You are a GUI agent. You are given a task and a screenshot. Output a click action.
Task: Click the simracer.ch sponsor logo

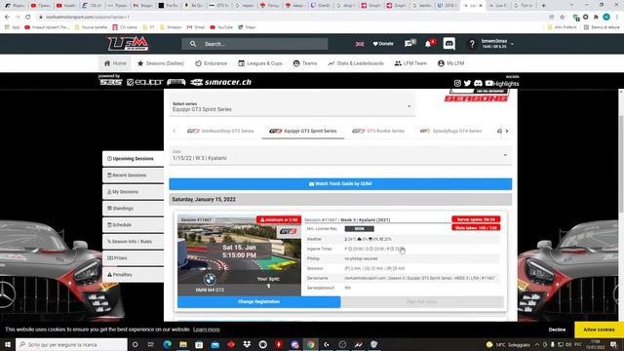pos(221,82)
